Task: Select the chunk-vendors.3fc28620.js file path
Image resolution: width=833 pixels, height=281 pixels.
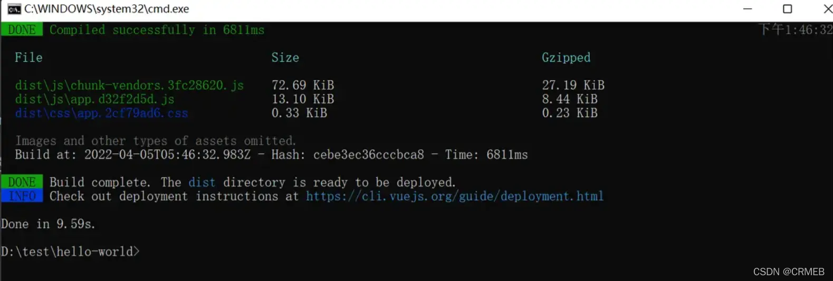Action: pos(129,85)
